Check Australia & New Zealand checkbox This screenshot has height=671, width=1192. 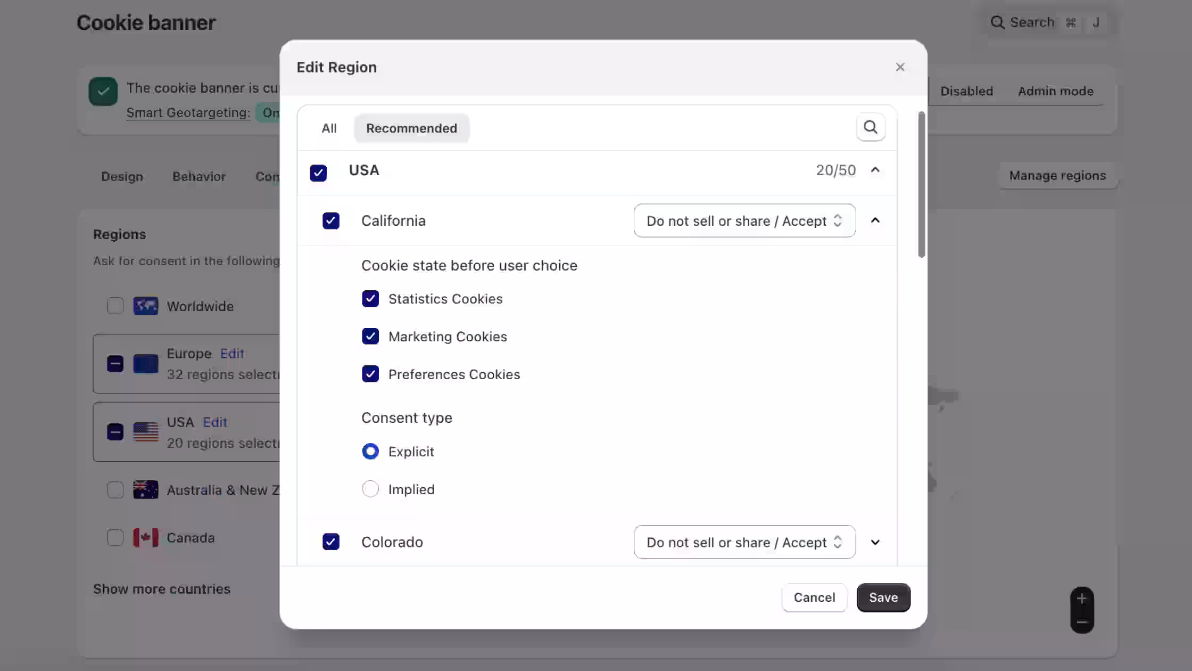[x=115, y=490]
